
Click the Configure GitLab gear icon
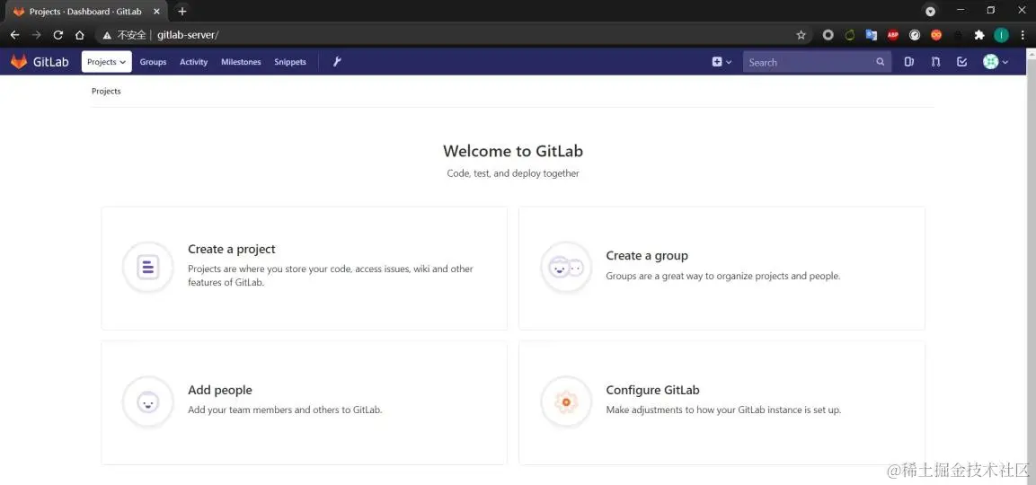[x=566, y=401]
